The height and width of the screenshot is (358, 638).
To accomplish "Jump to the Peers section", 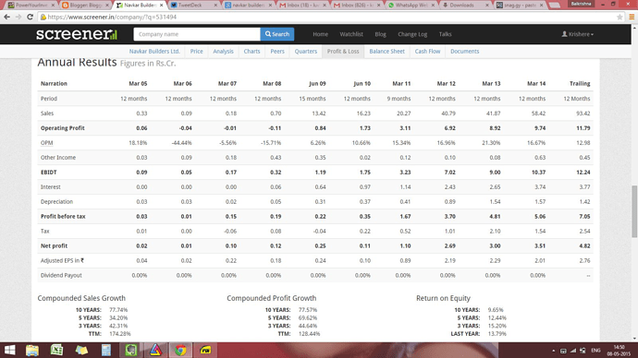I will point(277,51).
